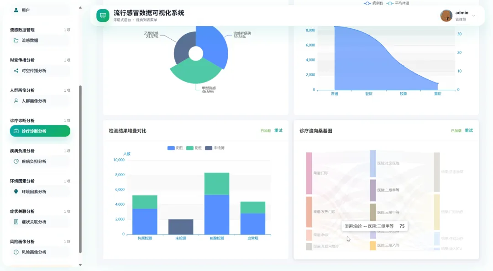
Task: Click the 医院:二级甲等 Sankey node
Action: [x=372, y=190]
